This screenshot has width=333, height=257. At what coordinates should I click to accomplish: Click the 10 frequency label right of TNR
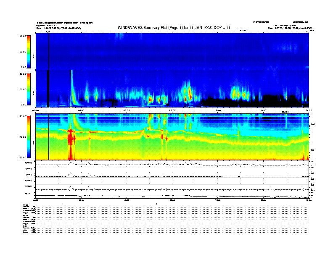point(313,150)
